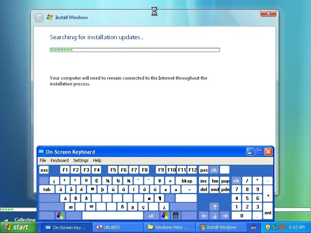Switch to On-Screen Keyboard taskbar button
The image size is (311, 233).
point(67,227)
